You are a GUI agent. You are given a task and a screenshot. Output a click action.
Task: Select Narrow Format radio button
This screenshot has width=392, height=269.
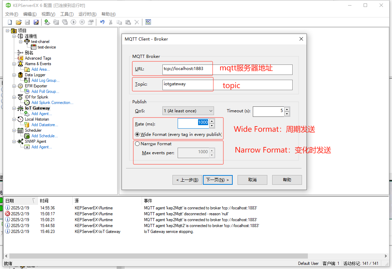point(137,144)
